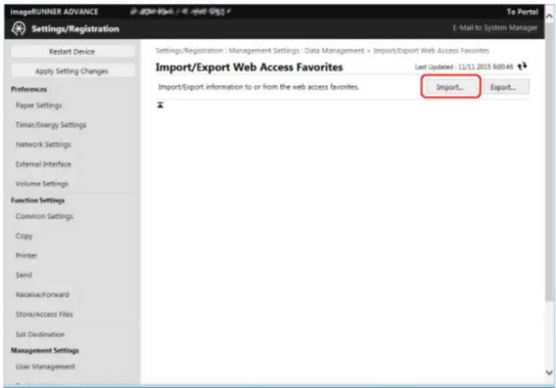Image resolution: width=556 pixels, height=388 pixels.
Task: Click Apply Setting Changes button
Action: pyautogui.click(x=72, y=71)
